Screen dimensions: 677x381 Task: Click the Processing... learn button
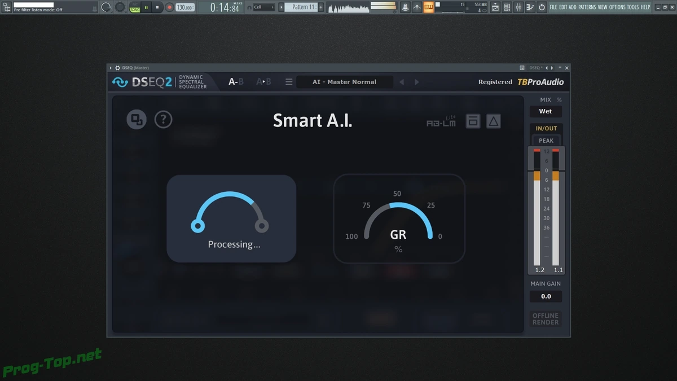point(231,218)
